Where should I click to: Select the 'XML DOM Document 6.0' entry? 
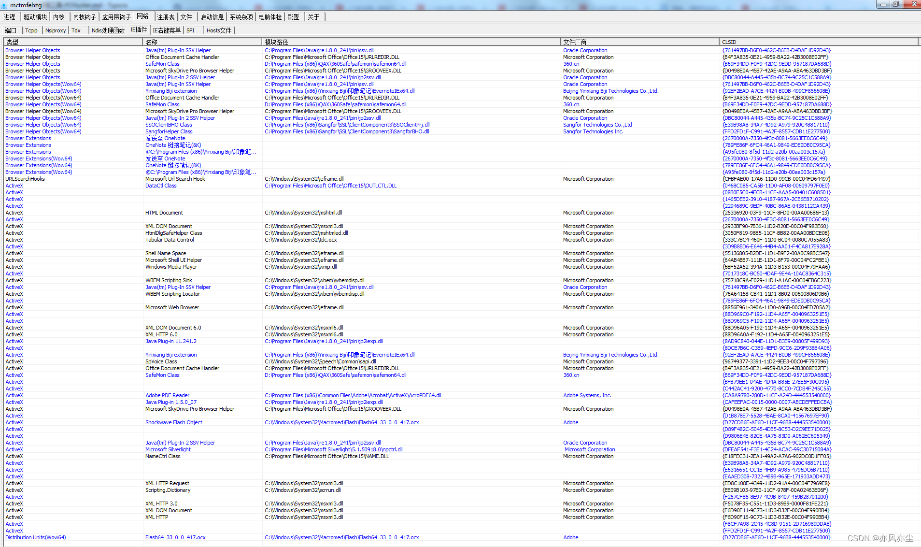(173, 328)
